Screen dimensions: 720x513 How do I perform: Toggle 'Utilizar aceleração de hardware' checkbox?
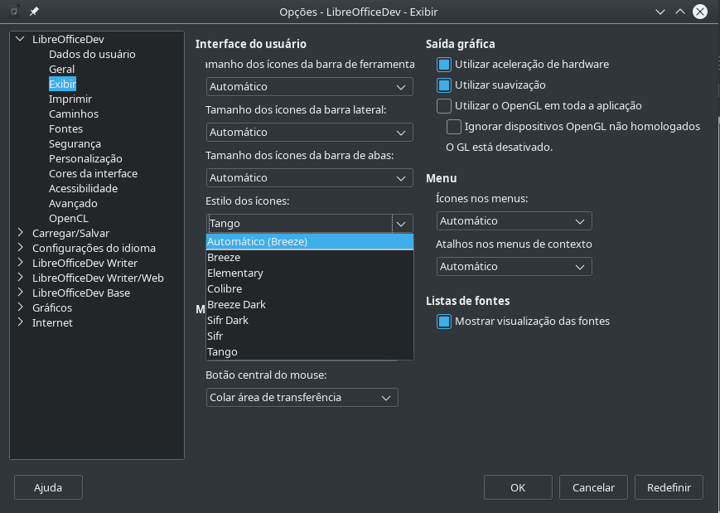click(x=443, y=65)
